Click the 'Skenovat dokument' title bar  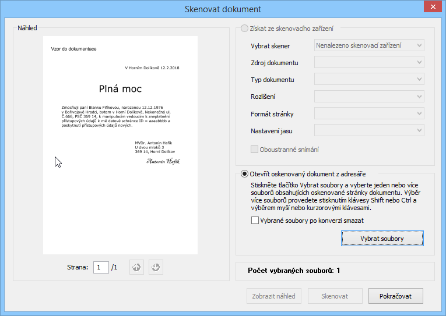223,9
